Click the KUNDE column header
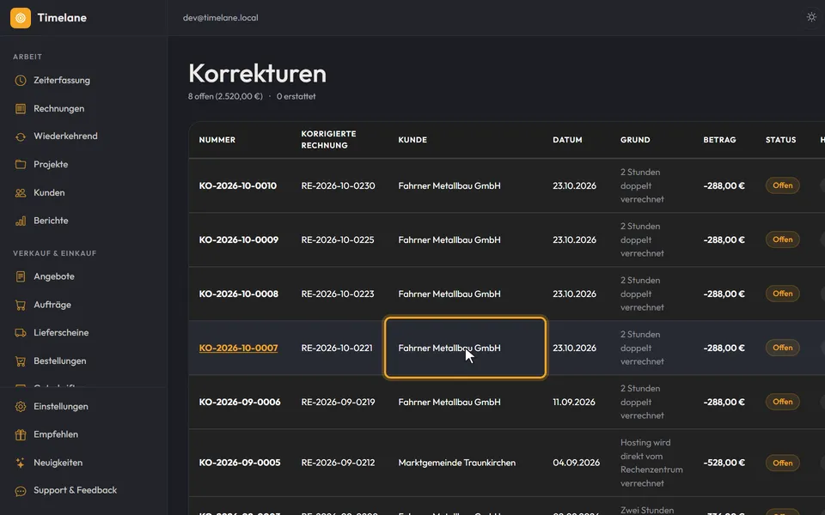 pyautogui.click(x=412, y=140)
